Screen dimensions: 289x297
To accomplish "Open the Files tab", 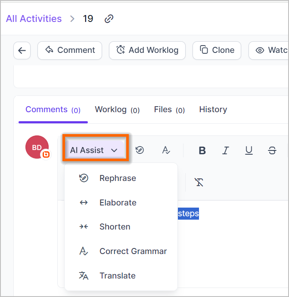I will coord(169,110).
